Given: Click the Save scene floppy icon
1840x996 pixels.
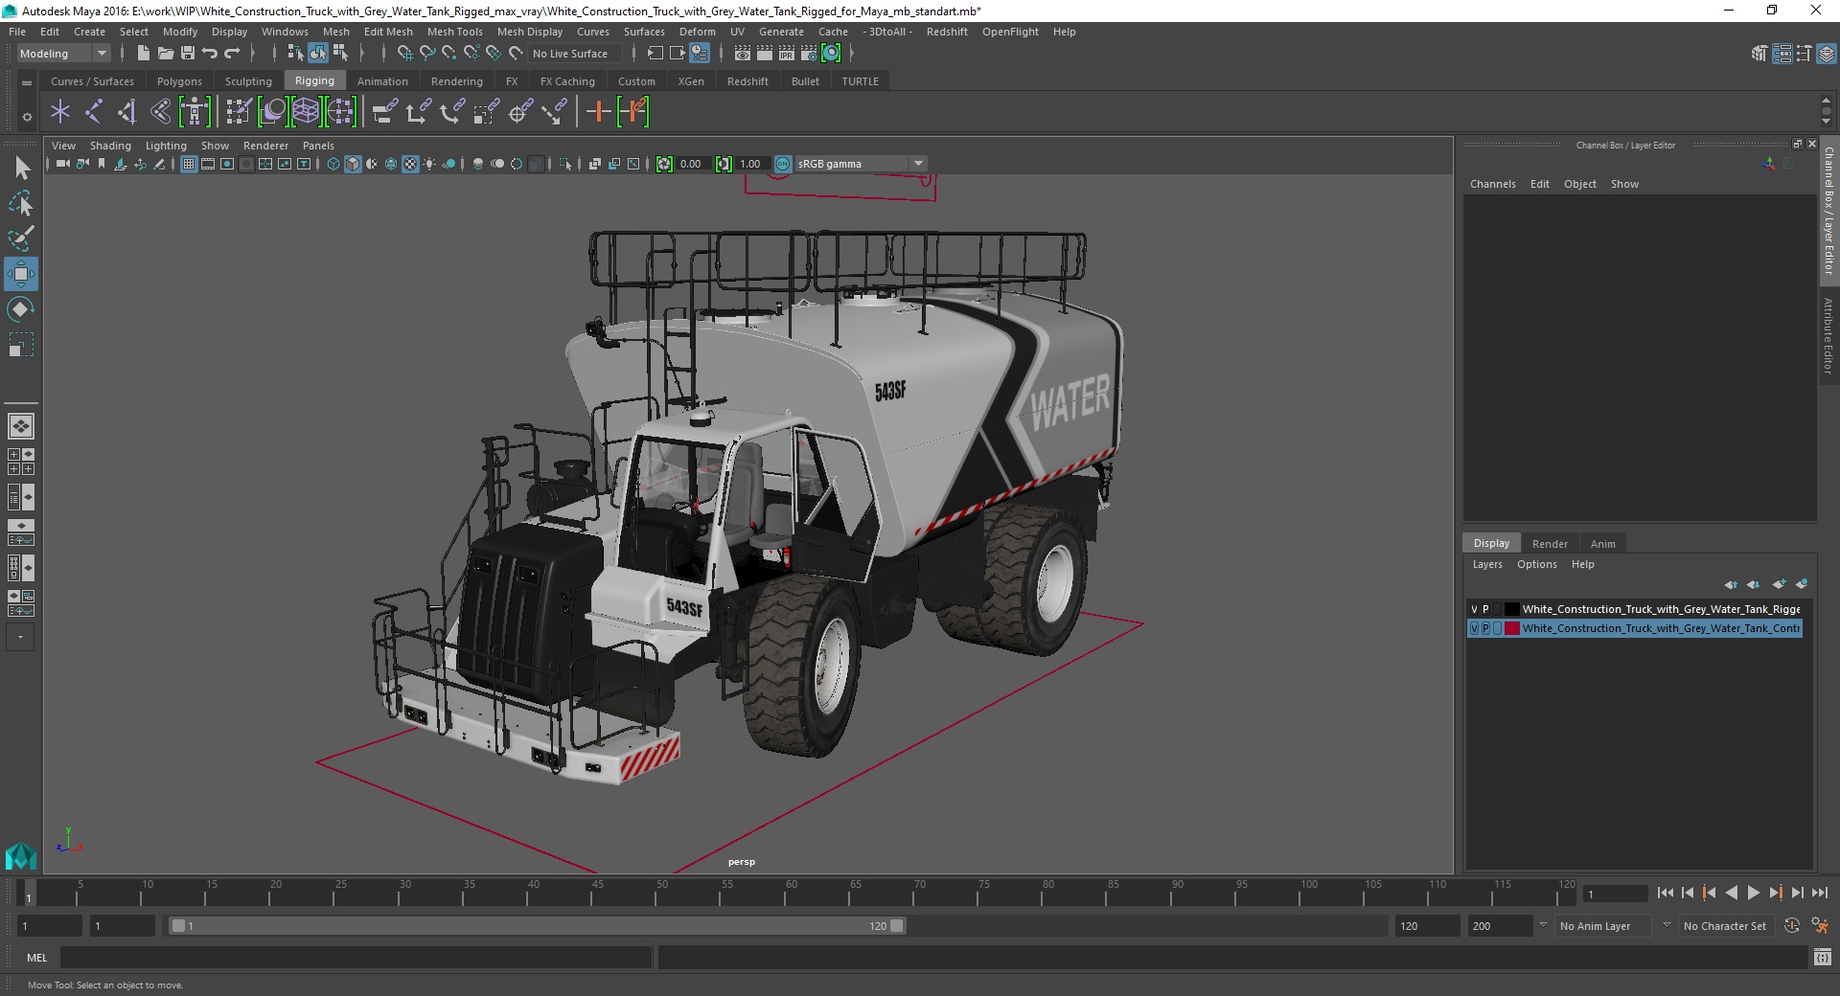Looking at the screenshot, I should pos(188,54).
